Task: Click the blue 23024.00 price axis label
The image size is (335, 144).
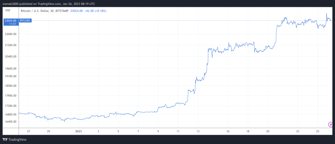Action: [10, 20]
